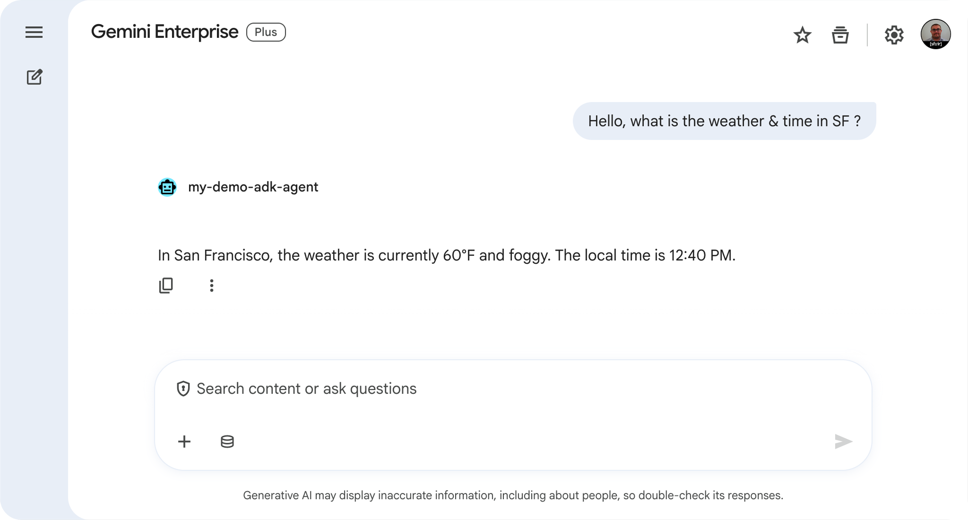Click the my-demo-adk-agent robot icon
The height and width of the screenshot is (520, 968).
tap(167, 187)
